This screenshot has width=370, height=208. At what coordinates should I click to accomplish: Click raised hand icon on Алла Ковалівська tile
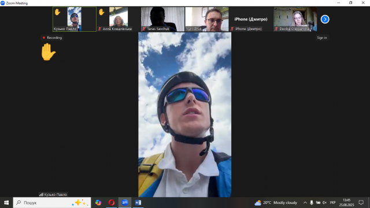[102, 12]
